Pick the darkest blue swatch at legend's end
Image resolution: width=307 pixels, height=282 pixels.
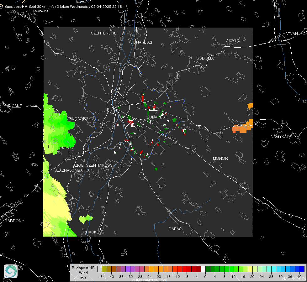(302, 269)
